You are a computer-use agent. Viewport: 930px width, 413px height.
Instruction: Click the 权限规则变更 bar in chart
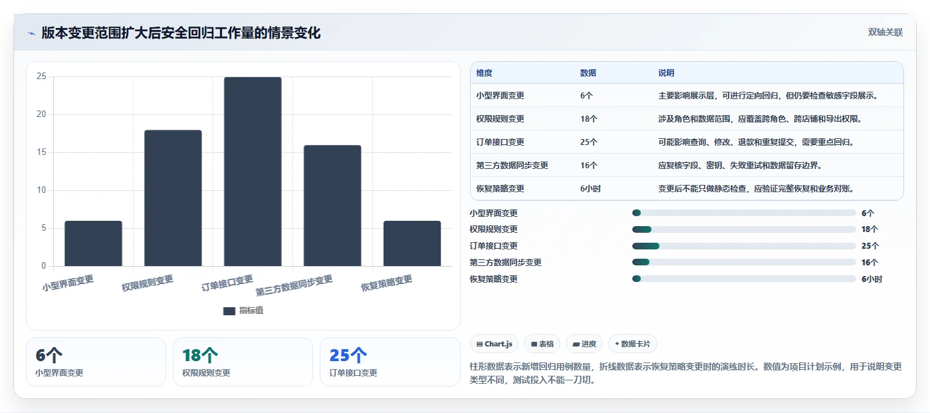click(x=173, y=198)
